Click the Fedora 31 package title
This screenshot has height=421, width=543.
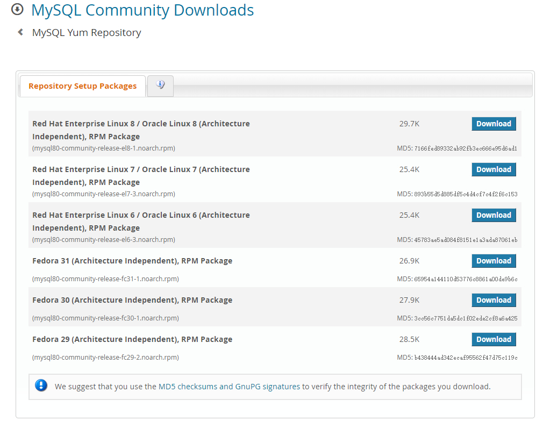pos(132,261)
